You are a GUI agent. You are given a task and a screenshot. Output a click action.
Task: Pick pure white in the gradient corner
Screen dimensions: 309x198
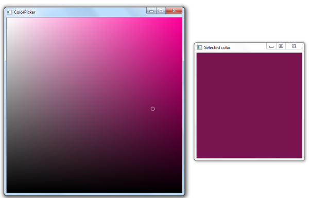click(x=8, y=19)
